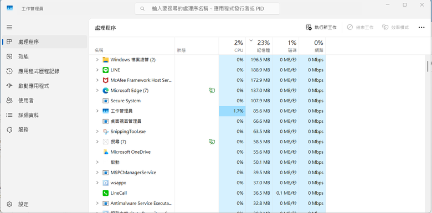Open the hamburger navigation menu
Viewport: 432px width, 213px height.
click(x=9, y=27)
